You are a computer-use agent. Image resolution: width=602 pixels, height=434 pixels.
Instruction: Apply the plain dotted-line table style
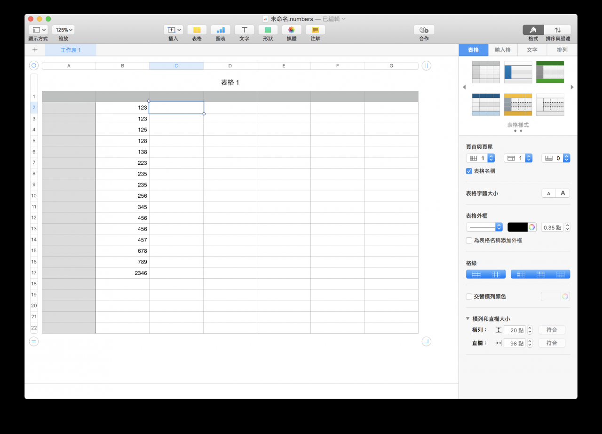pyautogui.click(x=550, y=104)
